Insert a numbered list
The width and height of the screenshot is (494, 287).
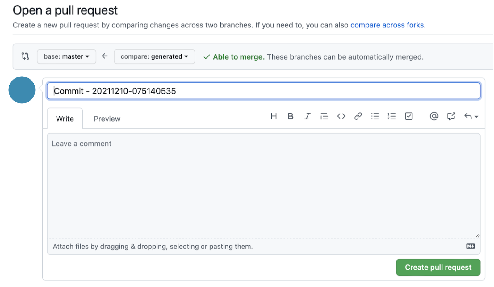(391, 116)
